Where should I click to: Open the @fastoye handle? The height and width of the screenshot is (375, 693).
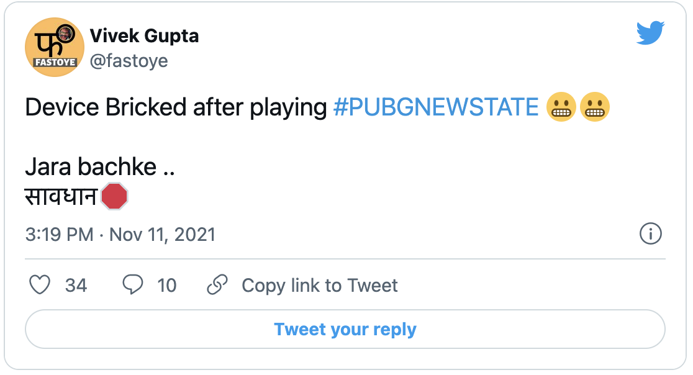[x=129, y=61]
